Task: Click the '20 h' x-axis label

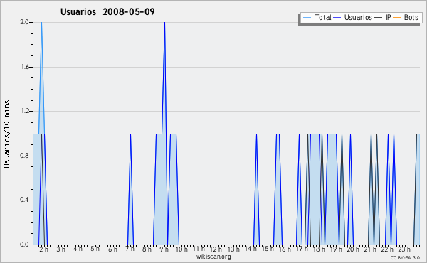Action: point(353,249)
